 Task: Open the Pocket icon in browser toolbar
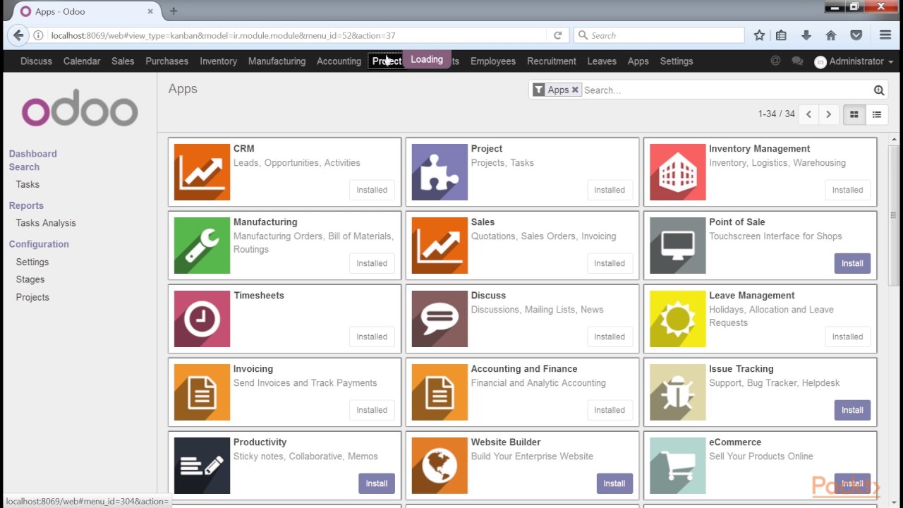point(856,35)
